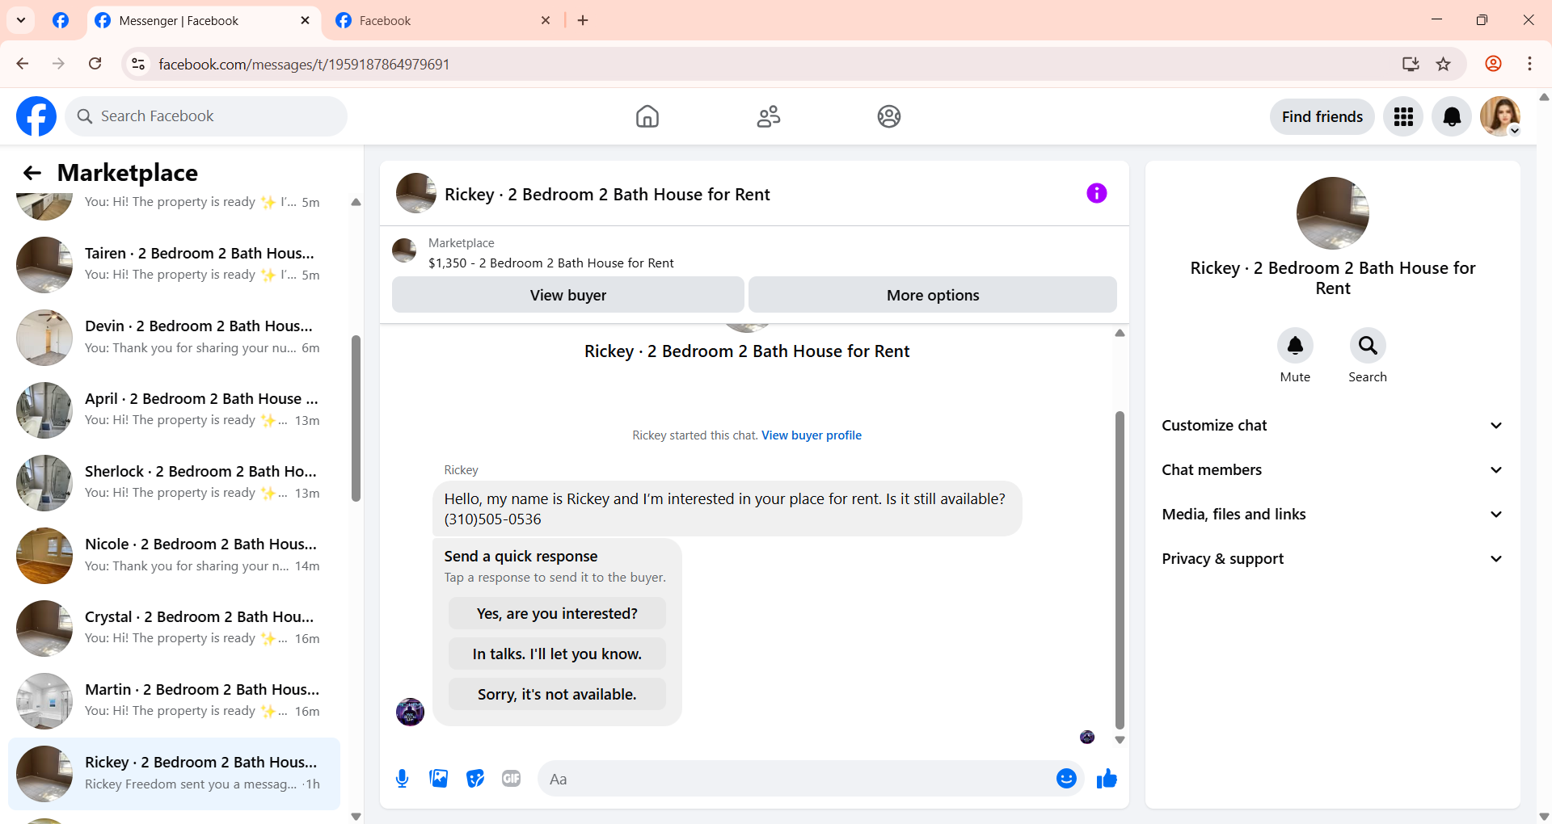The width and height of the screenshot is (1552, 824).
Task: Expand the Chat members section
Action: pos(1332,470)
